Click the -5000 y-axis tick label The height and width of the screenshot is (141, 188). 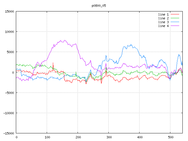tap(9, 93)
